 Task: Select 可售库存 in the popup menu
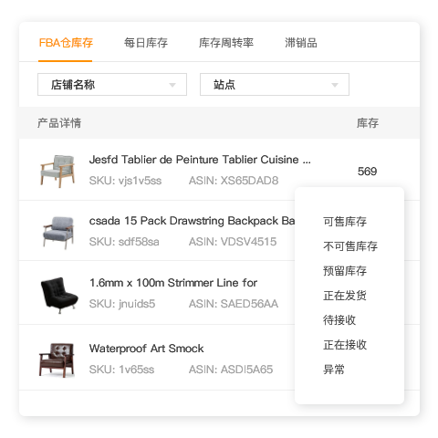345,222
